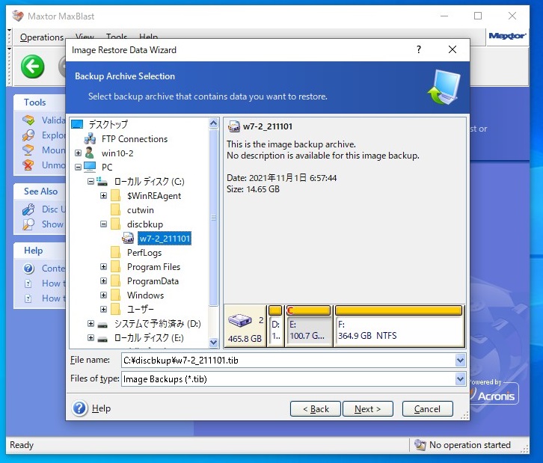Open the File name dropdown arrow
Viewport: 543px width, 463px height.
(460, 360)
